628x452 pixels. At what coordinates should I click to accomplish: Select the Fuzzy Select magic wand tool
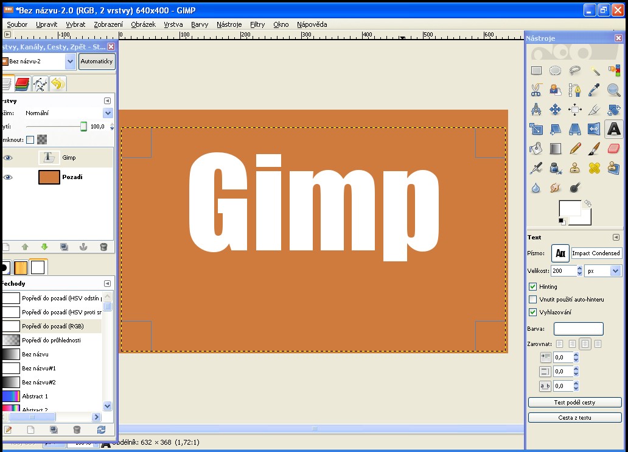click(x=595, y=71)
